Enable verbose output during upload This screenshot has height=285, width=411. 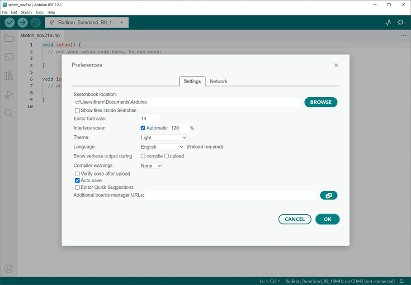tap(166, 156)
